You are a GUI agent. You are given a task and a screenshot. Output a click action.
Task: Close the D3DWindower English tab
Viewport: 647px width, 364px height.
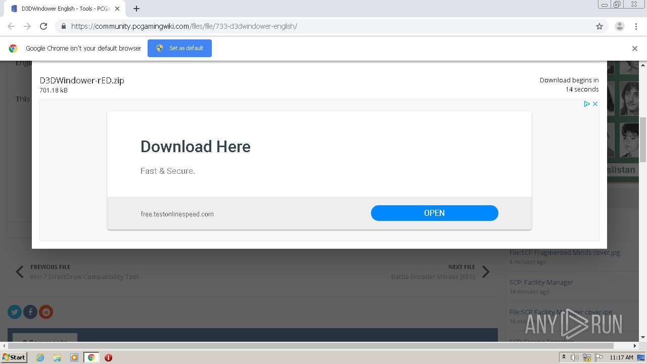coord(117,9)
